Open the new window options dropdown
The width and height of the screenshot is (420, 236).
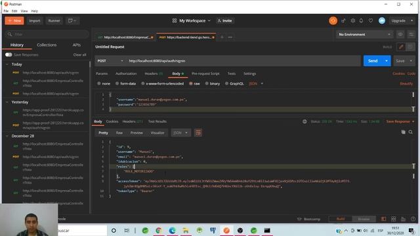pyautogui.click(x=72, y=20)
